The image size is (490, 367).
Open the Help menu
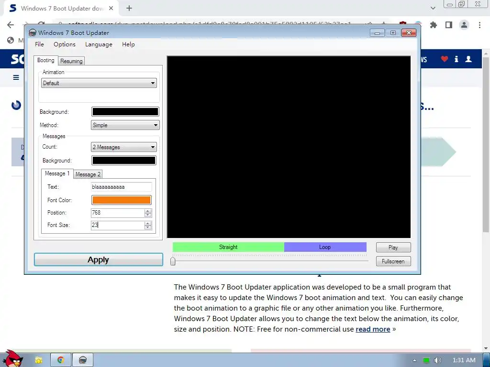(x=128, y=44)
